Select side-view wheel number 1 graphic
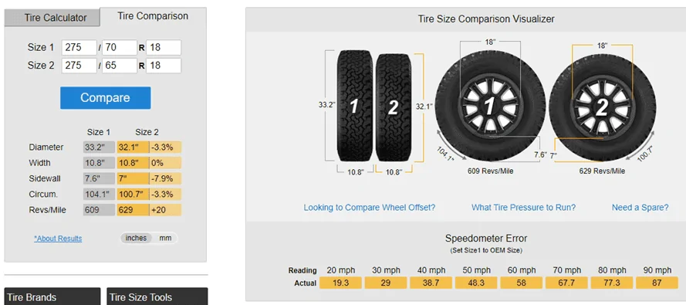Screen dimensions: 686x305 pos(490,106)
